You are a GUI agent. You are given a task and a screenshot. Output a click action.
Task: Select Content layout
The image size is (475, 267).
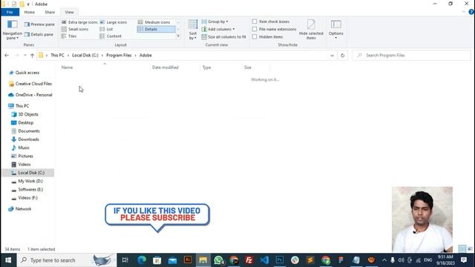[111, 36]
